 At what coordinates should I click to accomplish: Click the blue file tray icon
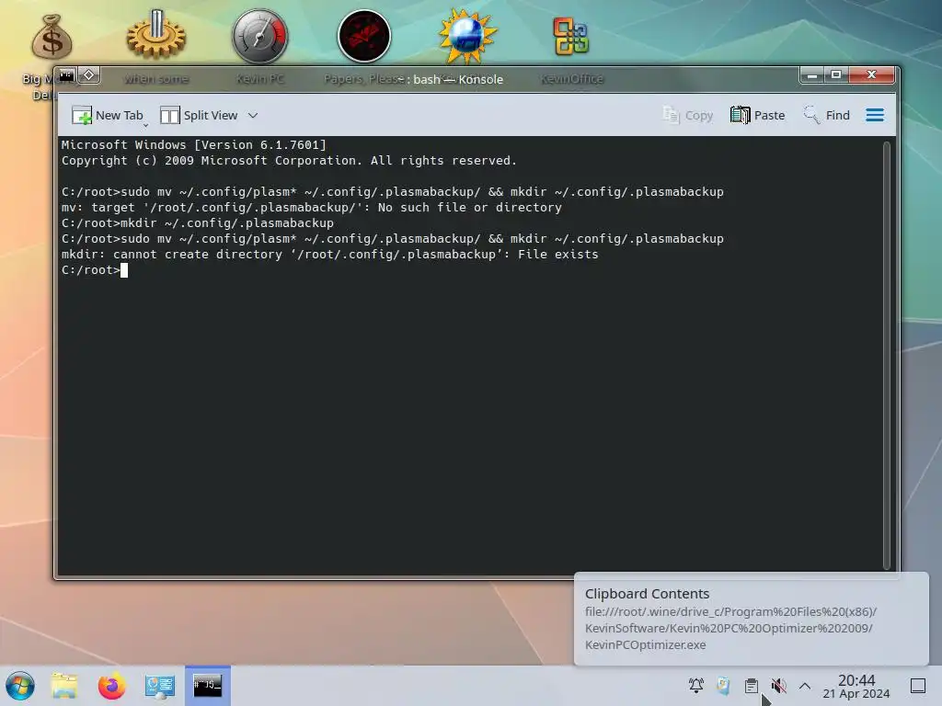[x=723, y=686]
